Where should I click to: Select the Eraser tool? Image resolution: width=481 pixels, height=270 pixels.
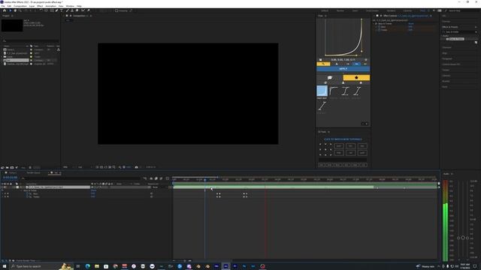pos(77,10)
